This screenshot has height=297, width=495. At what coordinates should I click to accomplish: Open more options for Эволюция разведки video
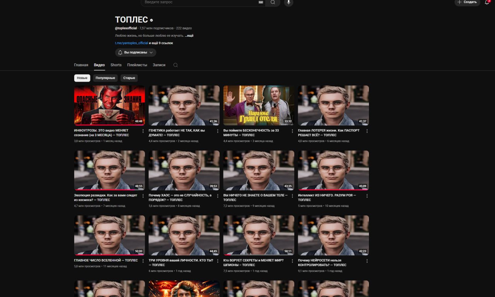(143, 196)
